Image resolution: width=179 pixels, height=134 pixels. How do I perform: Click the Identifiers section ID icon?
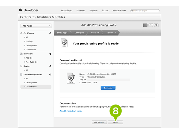click(x=21, y=54)
